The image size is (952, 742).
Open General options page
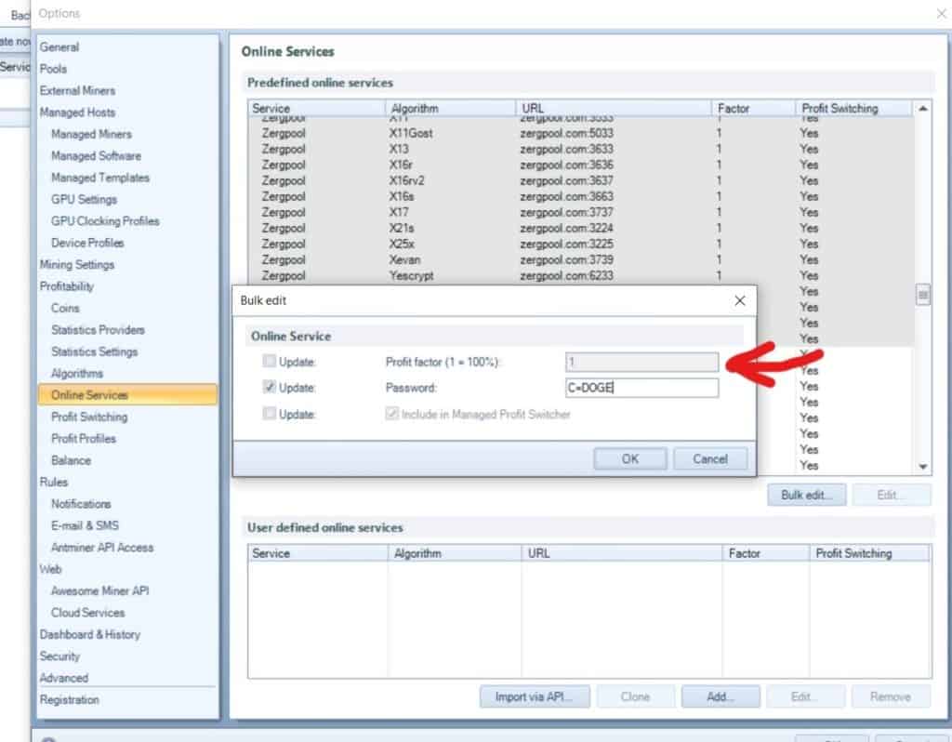(x=59, y=47)
